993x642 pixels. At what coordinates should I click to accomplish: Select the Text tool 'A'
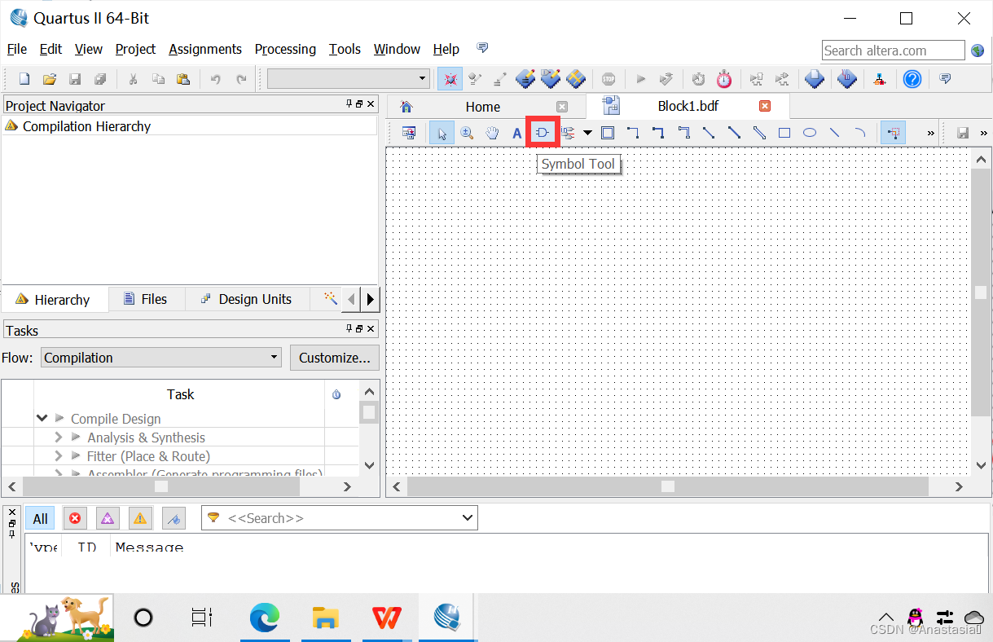[516, 133]
